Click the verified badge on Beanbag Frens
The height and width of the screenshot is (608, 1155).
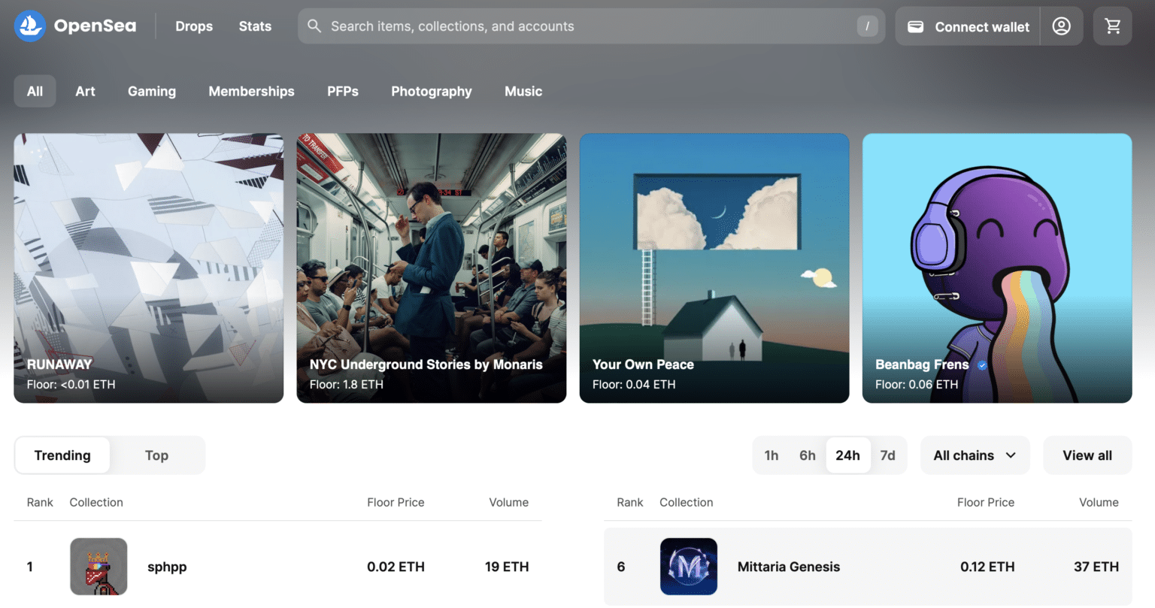981,364
